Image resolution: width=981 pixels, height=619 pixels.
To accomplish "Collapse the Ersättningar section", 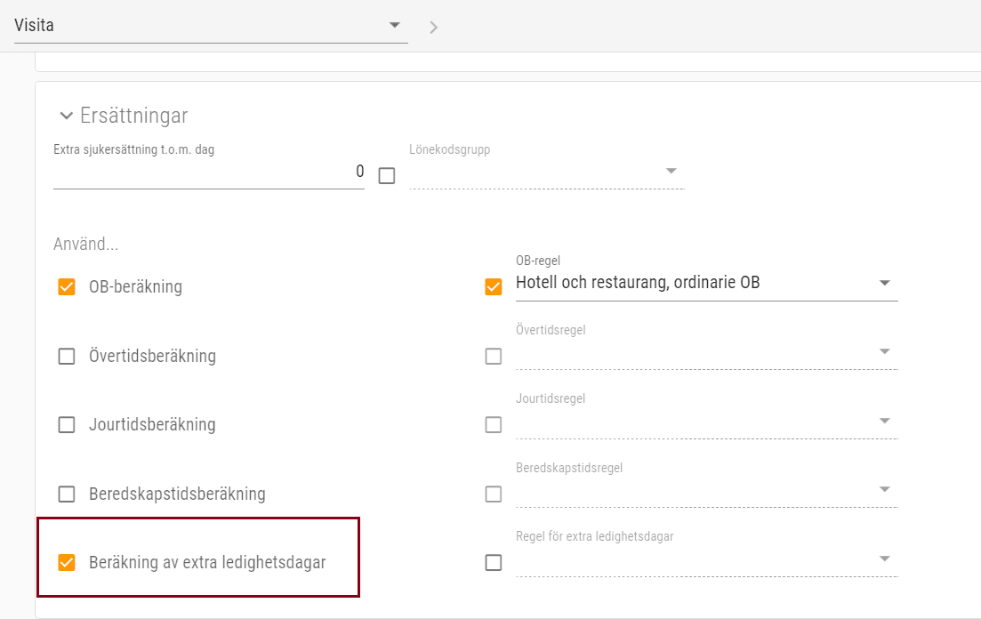I will [66, 116].
